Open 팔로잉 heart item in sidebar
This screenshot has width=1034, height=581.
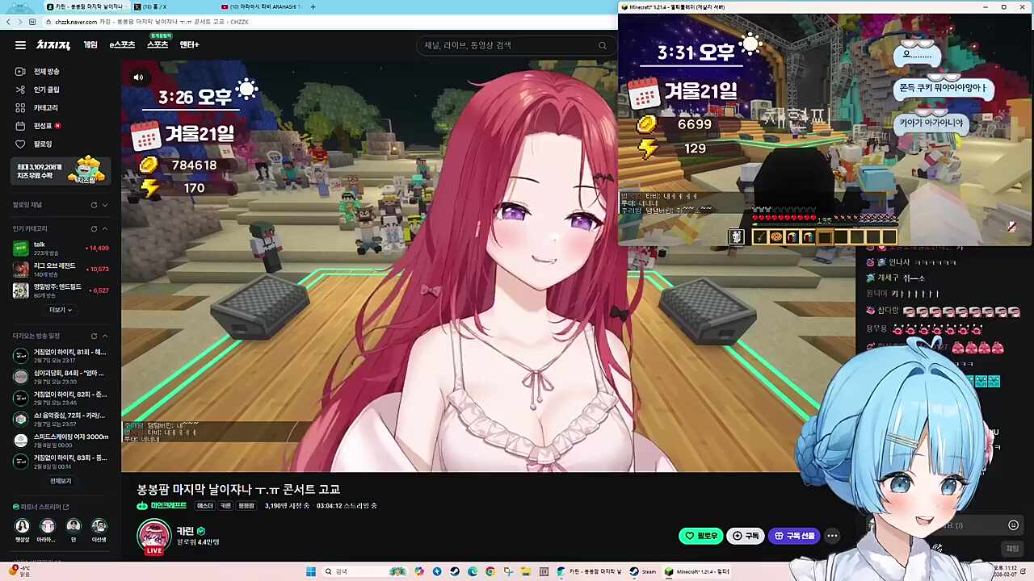click(x=42, y=144)
